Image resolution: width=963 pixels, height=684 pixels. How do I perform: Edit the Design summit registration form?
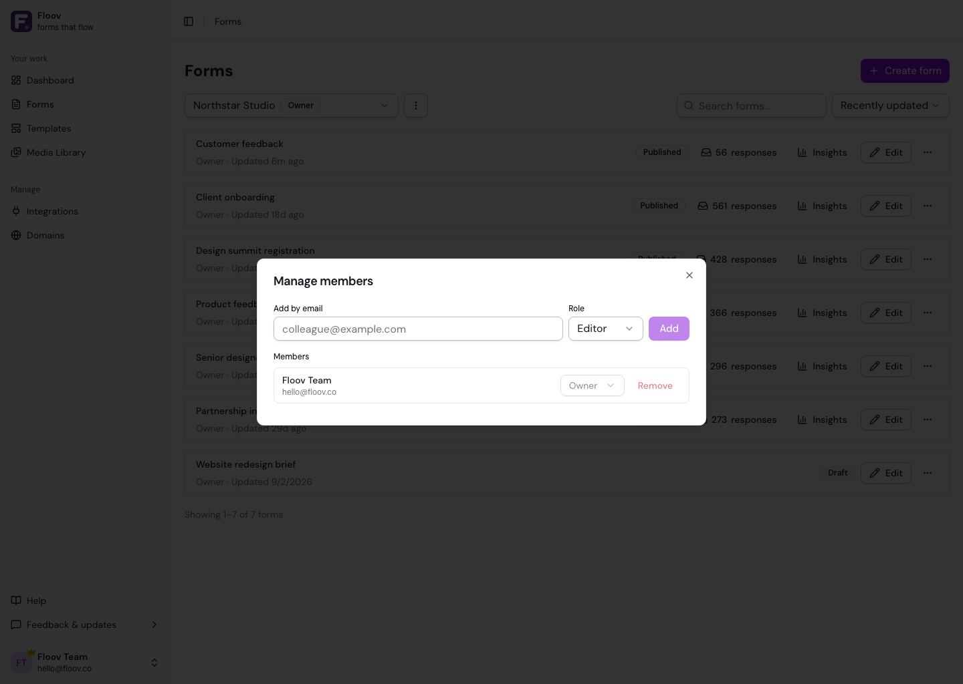coord(886,259)
